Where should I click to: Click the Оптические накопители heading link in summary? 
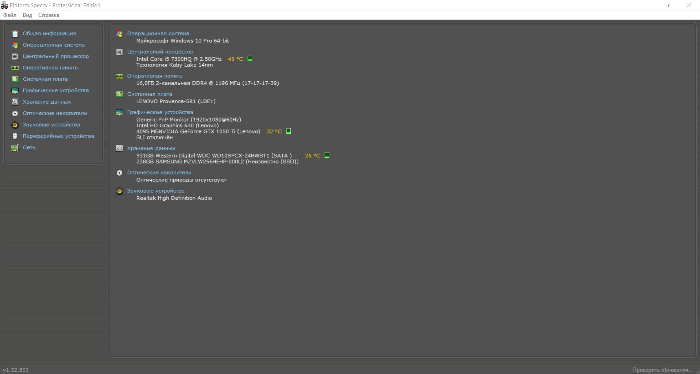coord(159,173)
